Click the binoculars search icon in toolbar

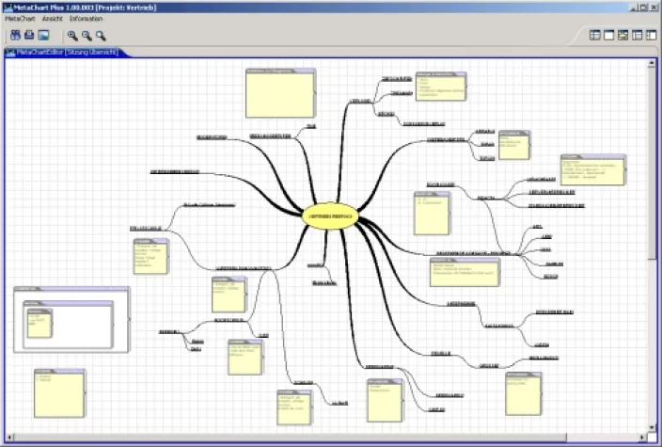(15, 36)
